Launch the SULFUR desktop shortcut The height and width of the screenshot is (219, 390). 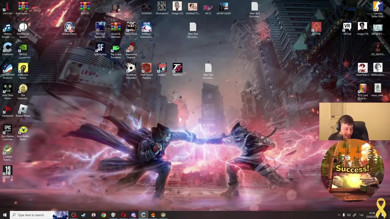coord(316,29)
